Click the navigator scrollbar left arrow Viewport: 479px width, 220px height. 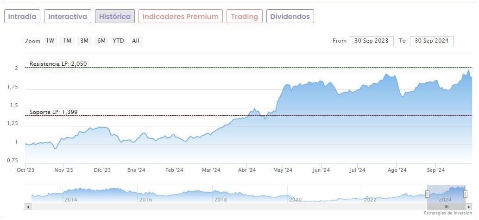28,207
